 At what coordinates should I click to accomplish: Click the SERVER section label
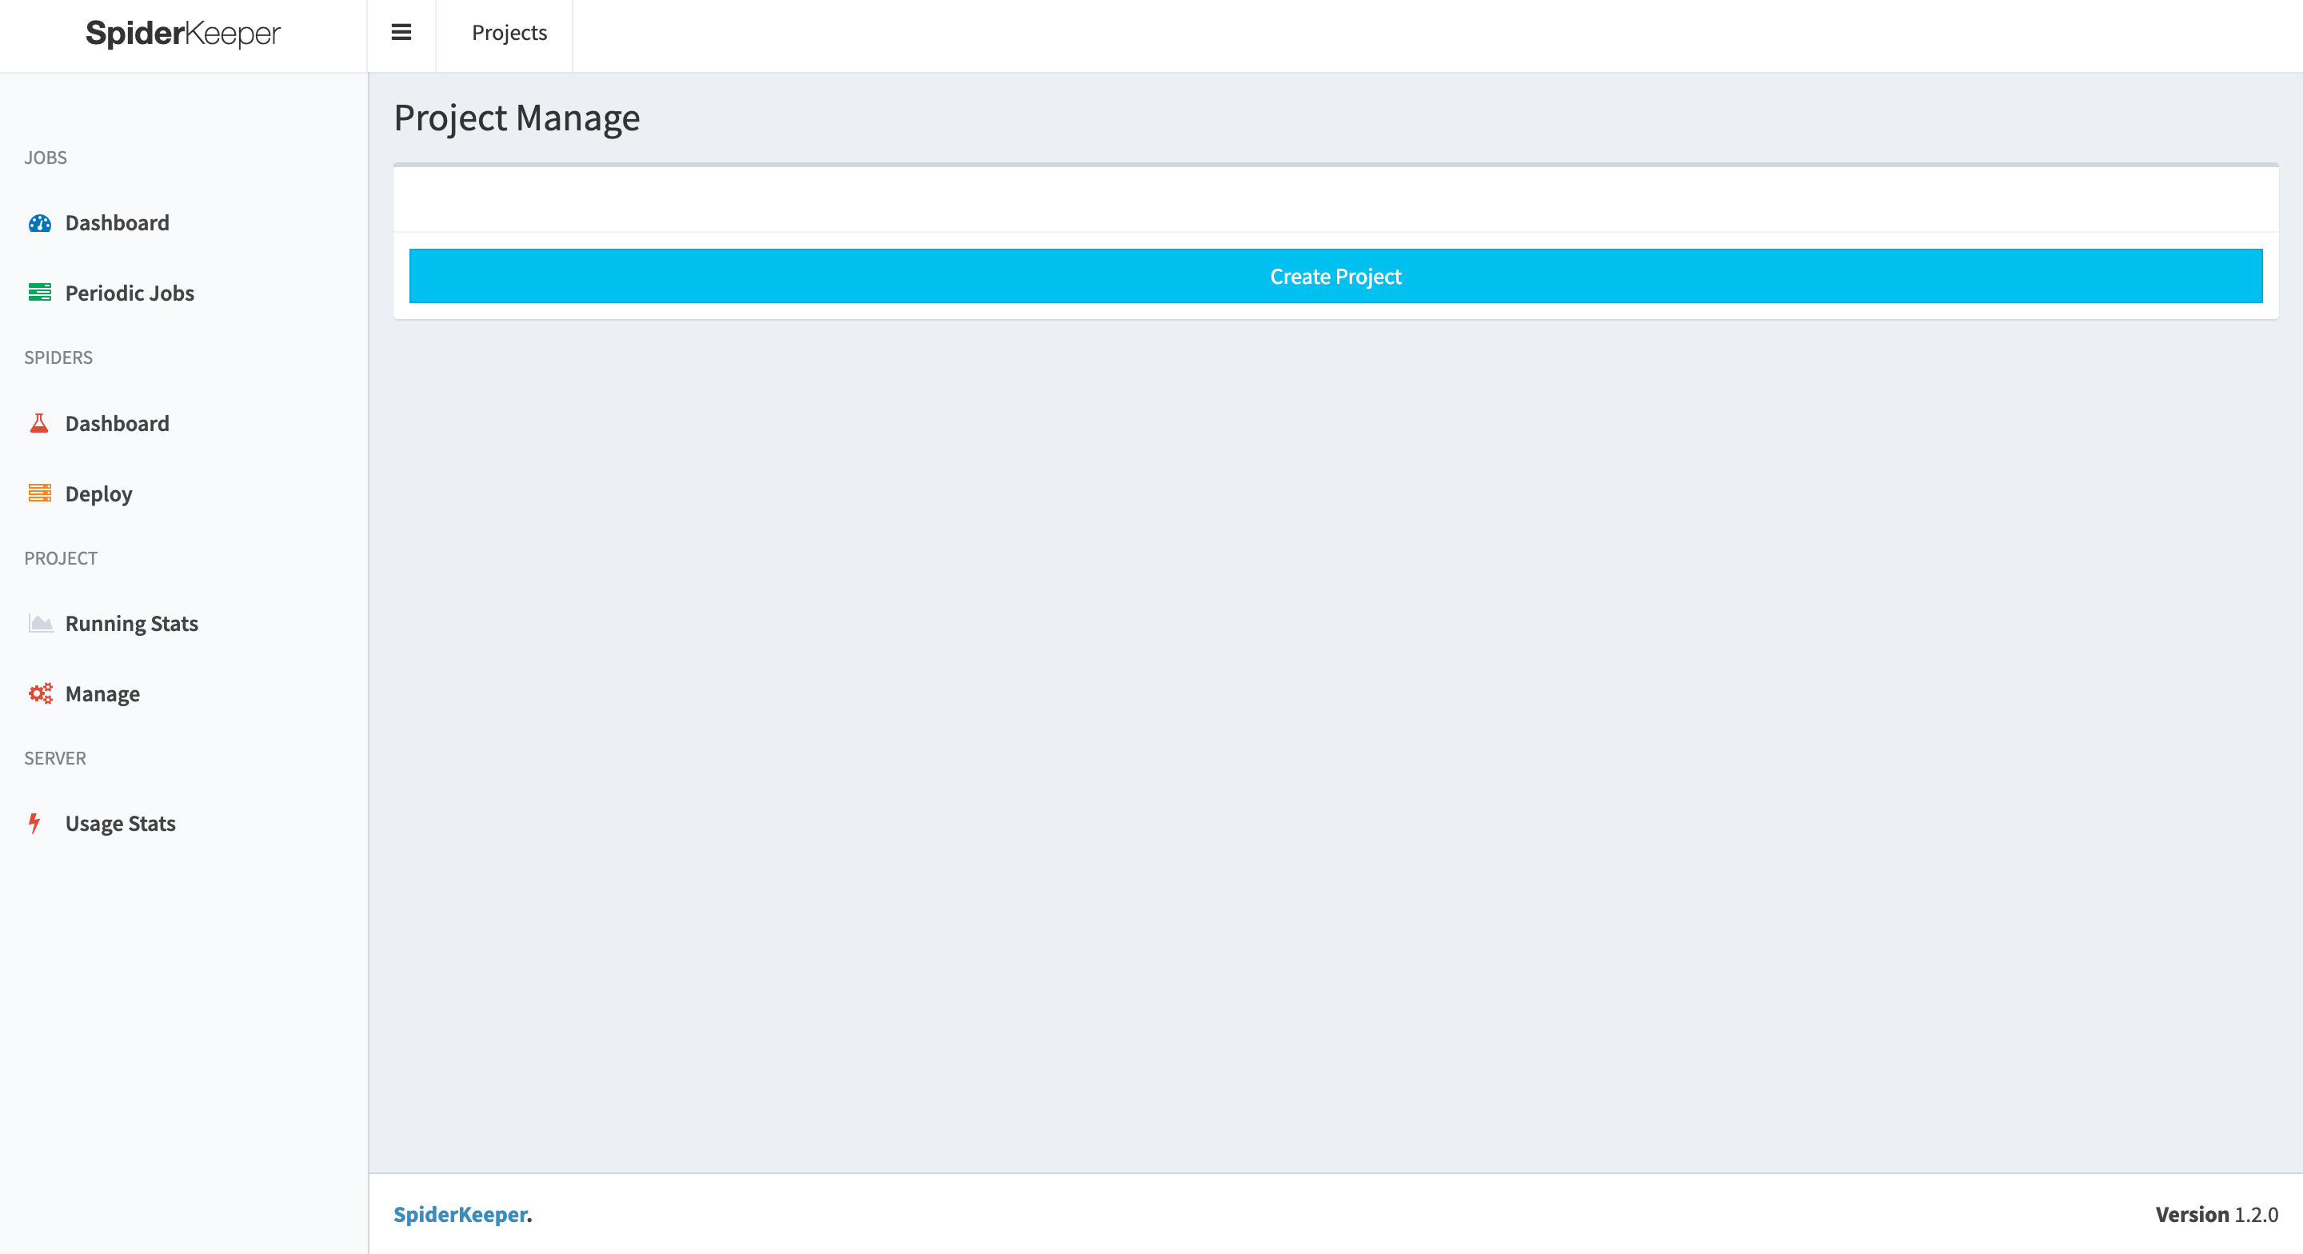pyautogui.click(x=55, y=758)
